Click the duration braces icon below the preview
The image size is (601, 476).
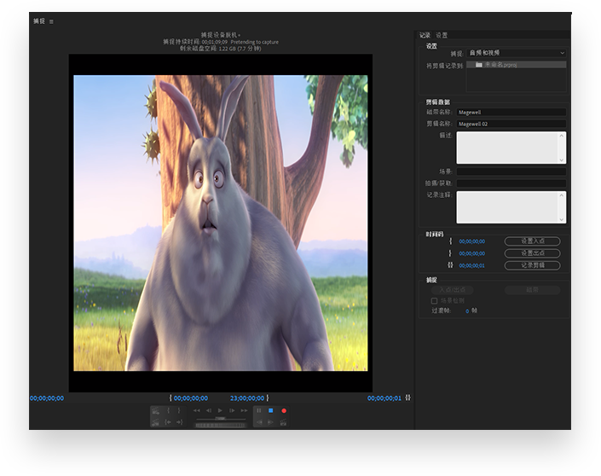pos(407,398)
